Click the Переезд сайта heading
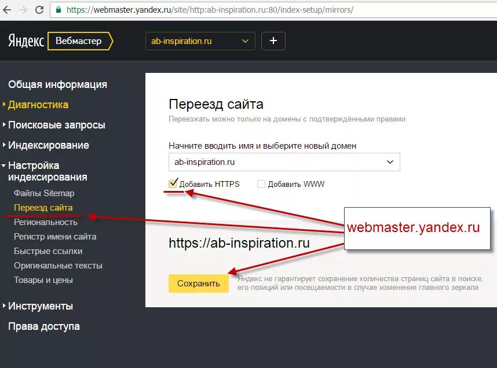 point(216,104)
